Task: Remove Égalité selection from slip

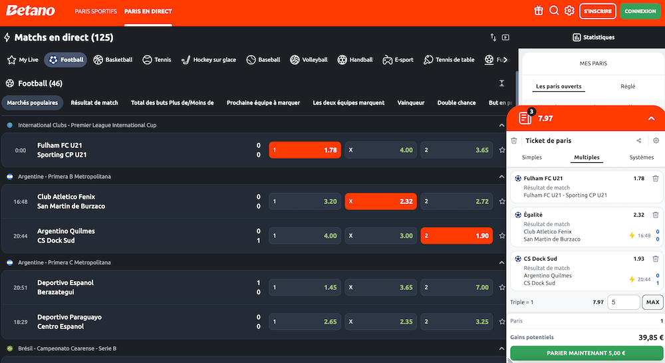Action: (655, 215)
